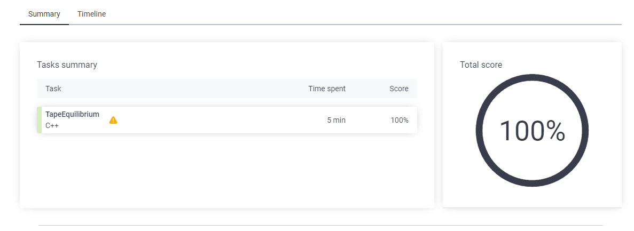
Task: Select the Summary tab
Action: click(44, 14)
